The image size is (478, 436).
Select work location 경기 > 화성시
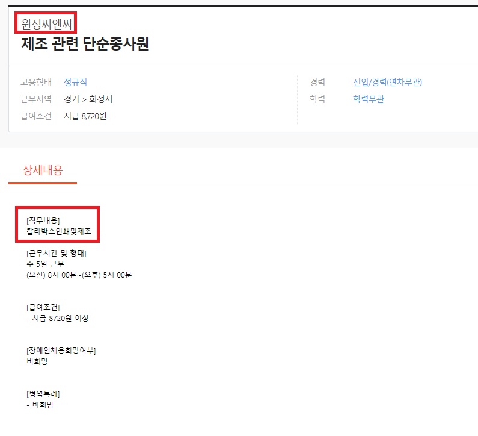(x=88, y=99)
